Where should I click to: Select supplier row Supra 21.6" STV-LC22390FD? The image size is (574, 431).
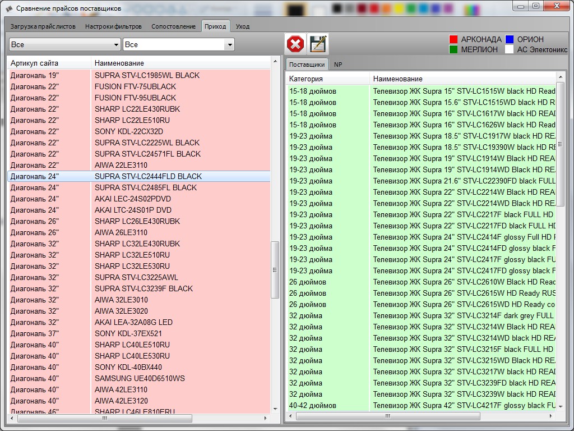tap(420, 181)
